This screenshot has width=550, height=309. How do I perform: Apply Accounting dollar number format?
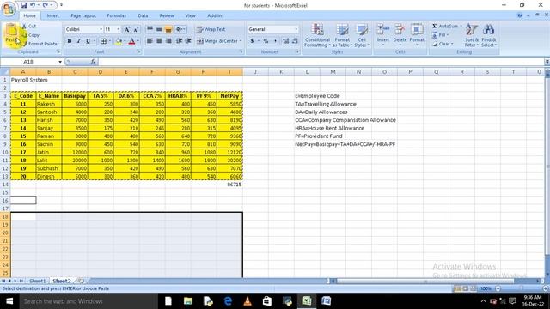coord(252,41)
